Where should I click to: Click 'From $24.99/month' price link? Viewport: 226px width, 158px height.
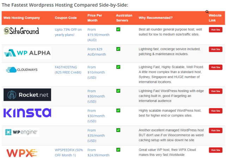98,152
